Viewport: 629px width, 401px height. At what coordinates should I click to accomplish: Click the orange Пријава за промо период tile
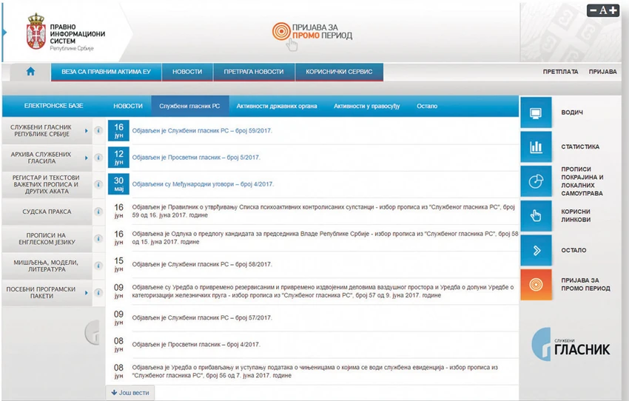click(536, 285)
